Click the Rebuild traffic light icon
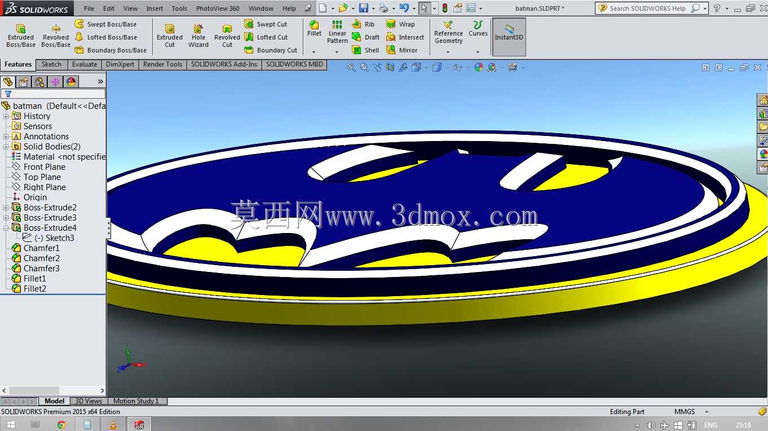The image size is (768, 431). coord(445,8)
